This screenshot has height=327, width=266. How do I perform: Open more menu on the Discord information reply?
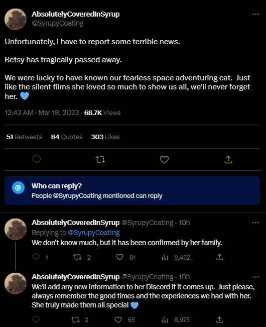(255, 277)
